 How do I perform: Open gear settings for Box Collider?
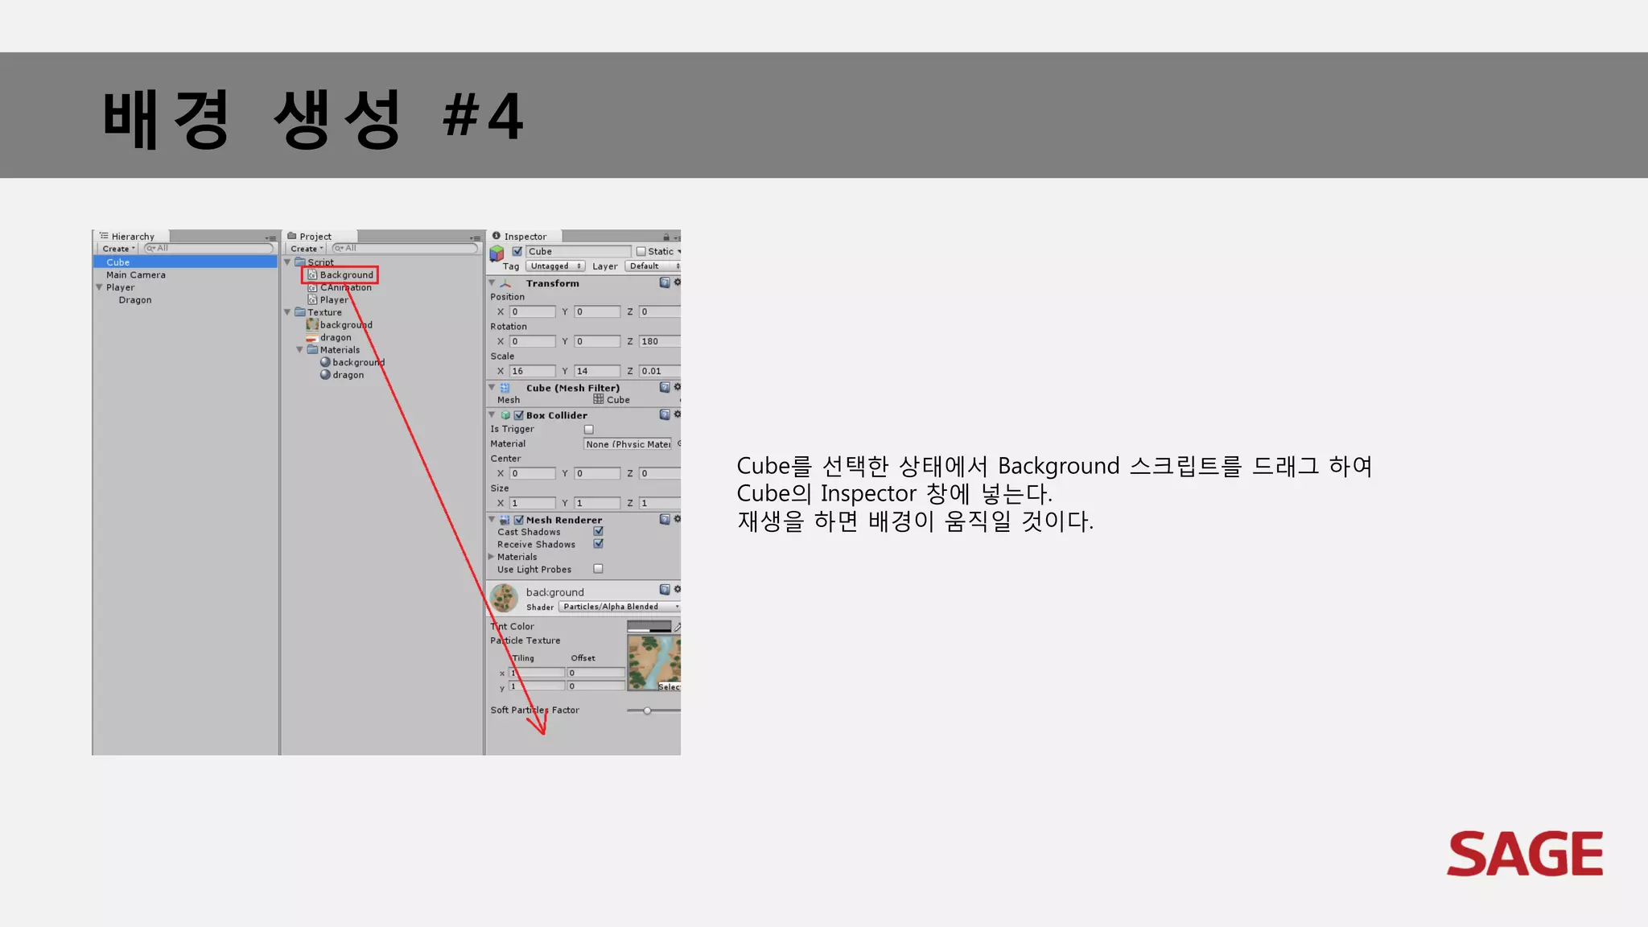[x=678, y=414]
